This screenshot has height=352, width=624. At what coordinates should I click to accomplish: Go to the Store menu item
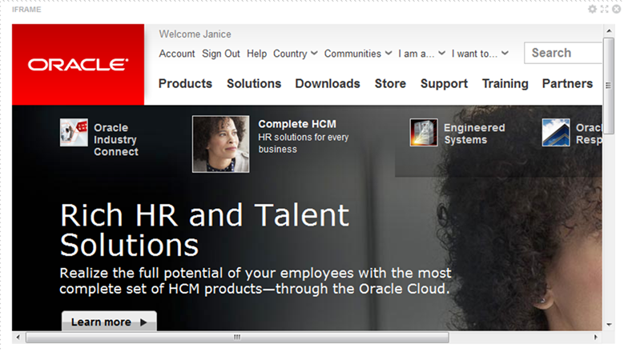tap(390, 83)
